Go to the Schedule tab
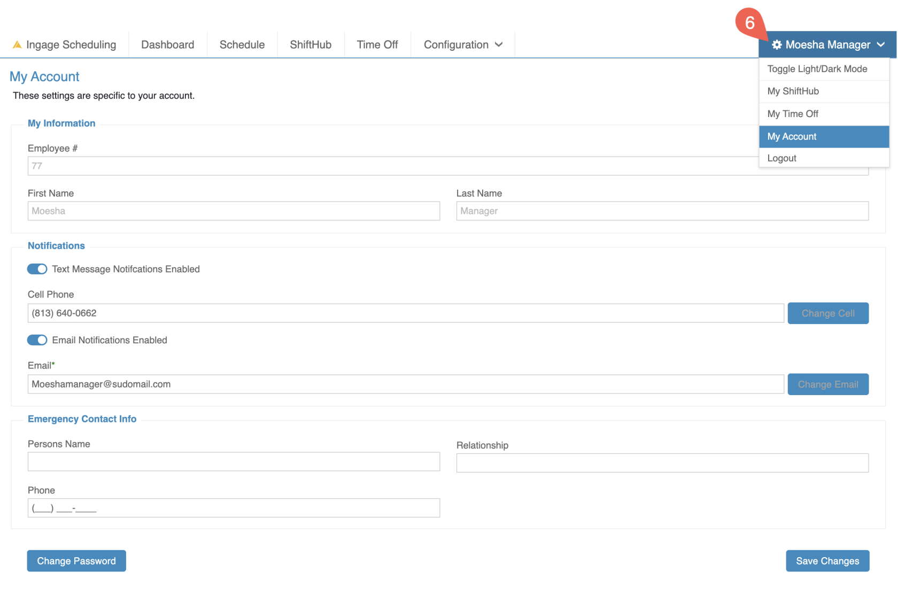This screenshot has width=898, height=594. tap(242, 45)
